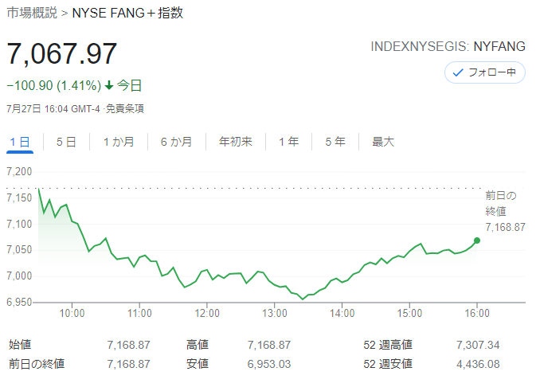Click the 12:00 x-axis time label
Screen dimensions: 536x387
pos(207,313)
